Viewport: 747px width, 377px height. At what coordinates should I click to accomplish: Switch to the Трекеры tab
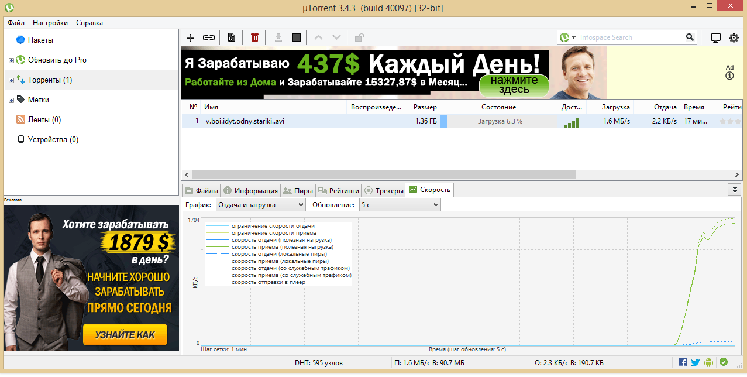(x=383, y=190)
